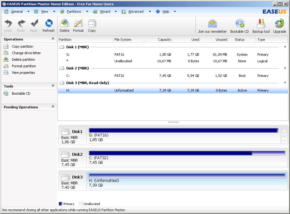290x214 pixels.
Task: Collapse the Pending Operations panel
Action: (53, 106)
